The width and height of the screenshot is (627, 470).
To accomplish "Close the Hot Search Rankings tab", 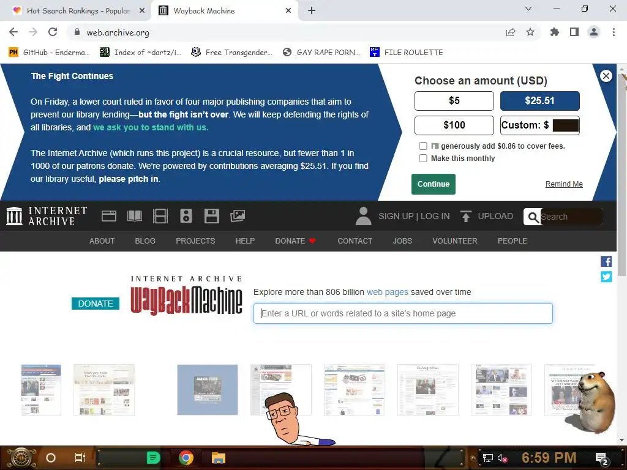I will [142, 11].
